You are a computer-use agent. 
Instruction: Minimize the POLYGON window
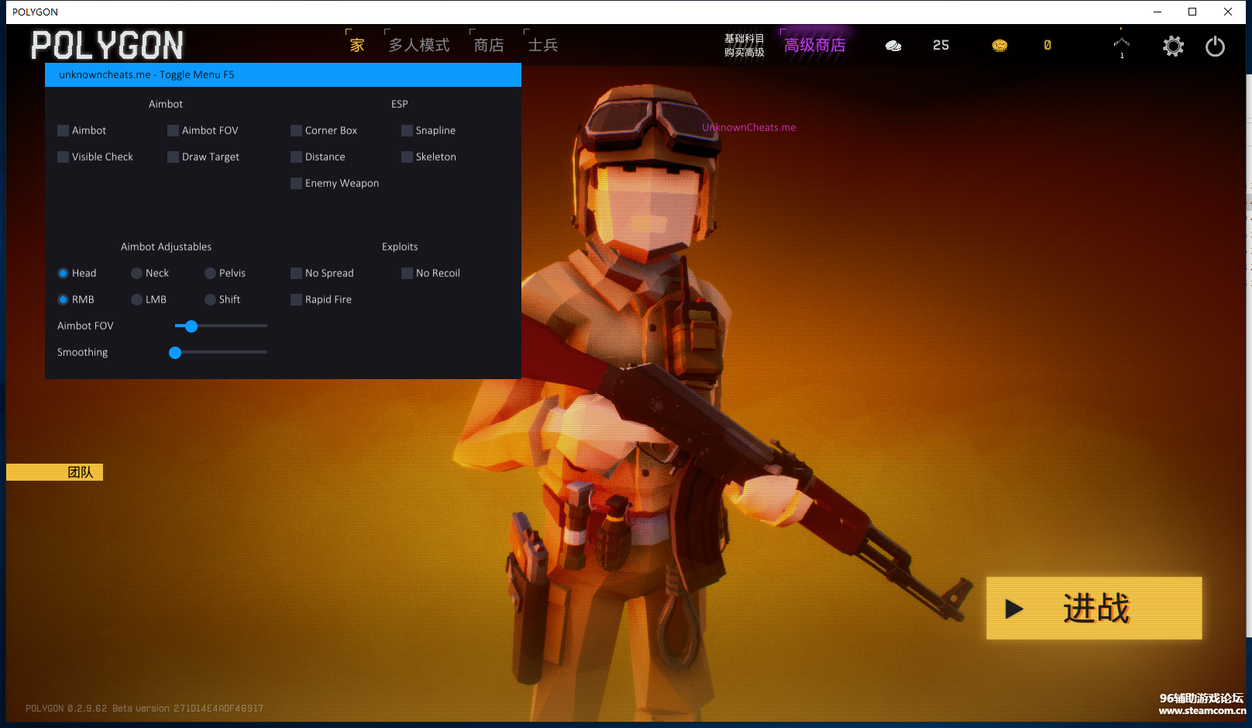(1157, 12)
